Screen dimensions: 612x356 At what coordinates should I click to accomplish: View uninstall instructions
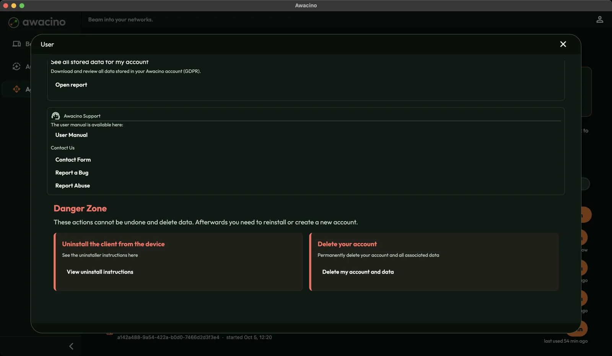tap(100, 272)
